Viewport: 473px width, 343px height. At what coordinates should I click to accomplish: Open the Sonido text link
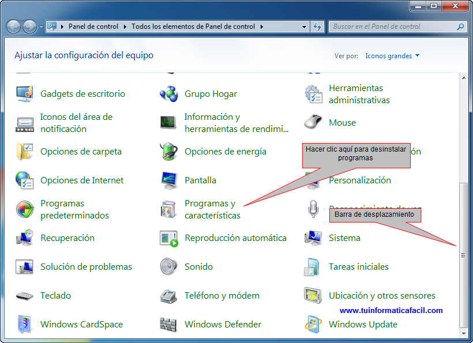(x=198, y=267)
